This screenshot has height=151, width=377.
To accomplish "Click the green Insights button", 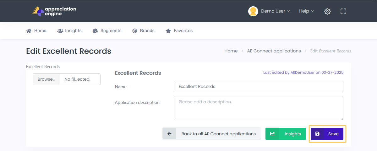I will pos(286,134).
